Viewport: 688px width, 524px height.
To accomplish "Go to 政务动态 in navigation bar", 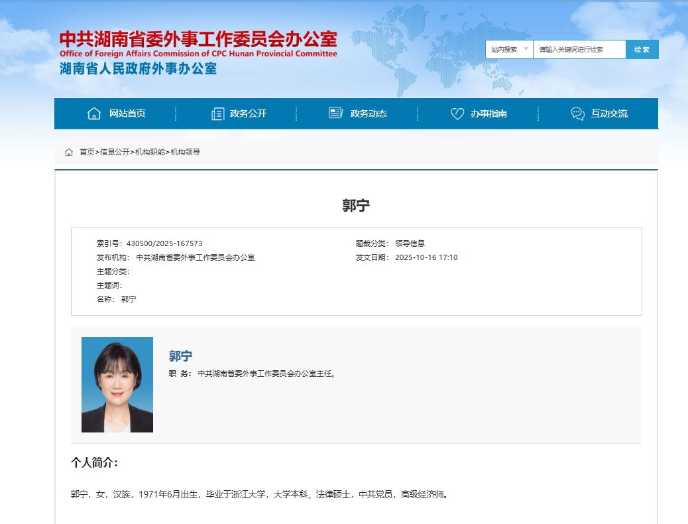I will point(369,113).
